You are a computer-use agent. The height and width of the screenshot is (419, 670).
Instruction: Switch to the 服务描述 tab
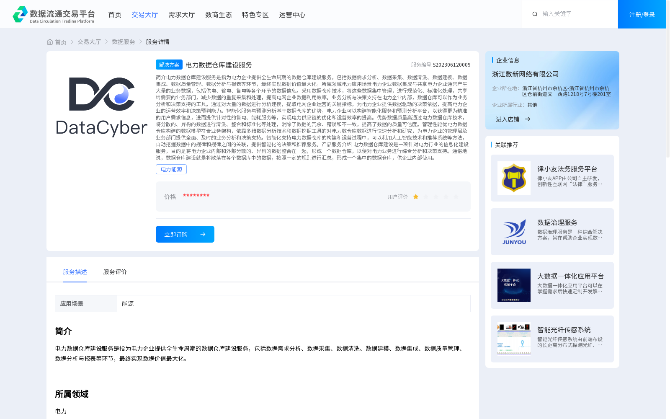click(75, 272)
